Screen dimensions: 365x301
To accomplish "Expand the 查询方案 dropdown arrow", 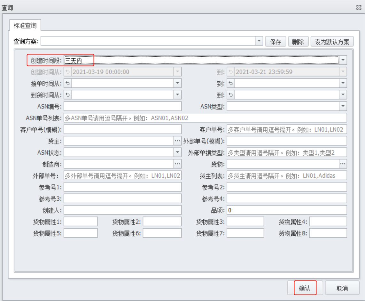I will tap(259, 41).
